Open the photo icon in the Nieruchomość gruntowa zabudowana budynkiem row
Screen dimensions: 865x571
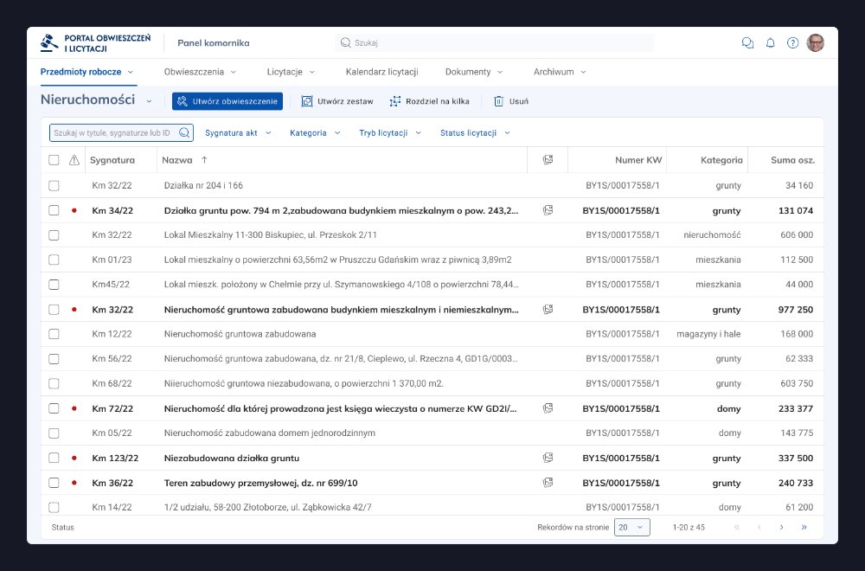[x=548, y=310]
